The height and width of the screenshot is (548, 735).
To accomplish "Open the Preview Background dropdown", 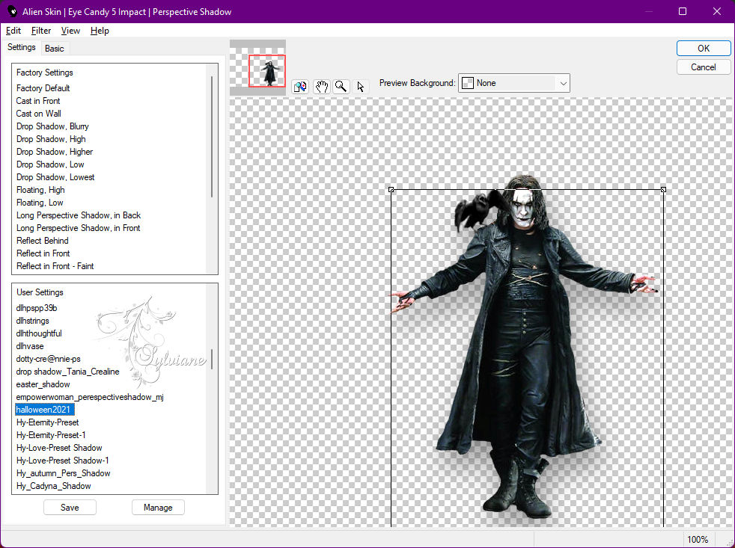I will click(513, 83).
